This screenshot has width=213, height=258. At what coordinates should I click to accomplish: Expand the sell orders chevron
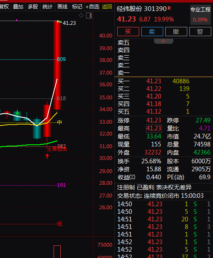[x=164, y=41]
